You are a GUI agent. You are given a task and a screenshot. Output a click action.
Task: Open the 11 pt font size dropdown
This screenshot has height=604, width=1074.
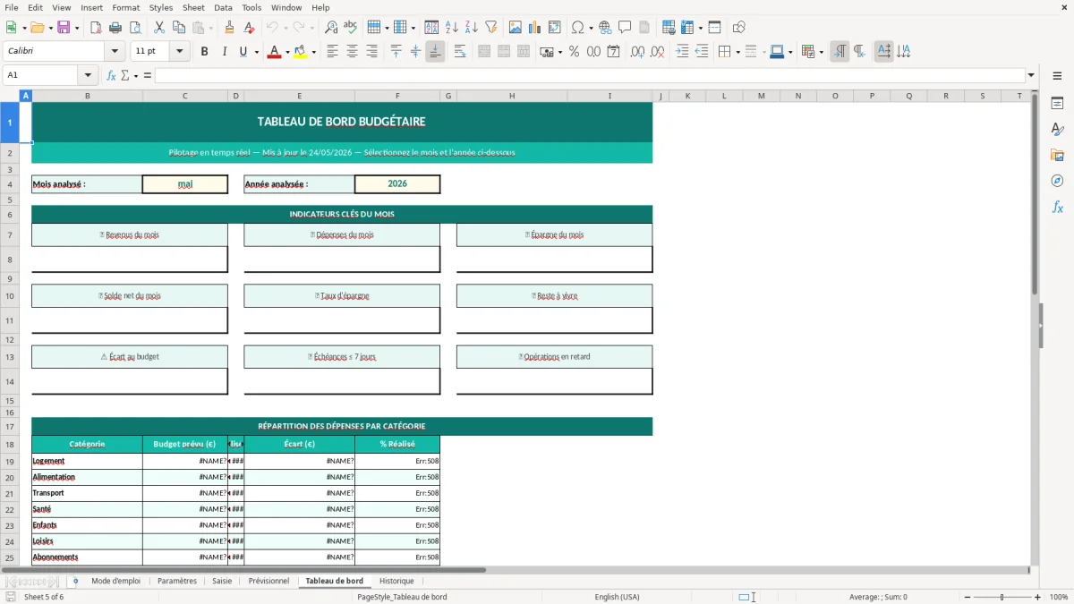coord(180,52)
